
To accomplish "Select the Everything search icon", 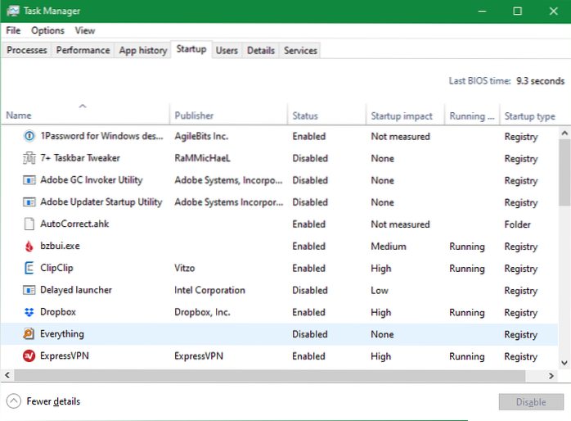I will 28,334.
